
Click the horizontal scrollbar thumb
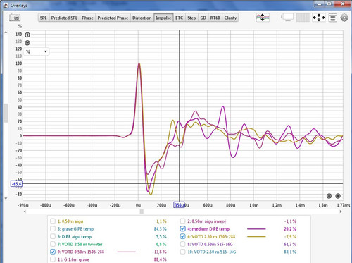[x=142, y=212]
